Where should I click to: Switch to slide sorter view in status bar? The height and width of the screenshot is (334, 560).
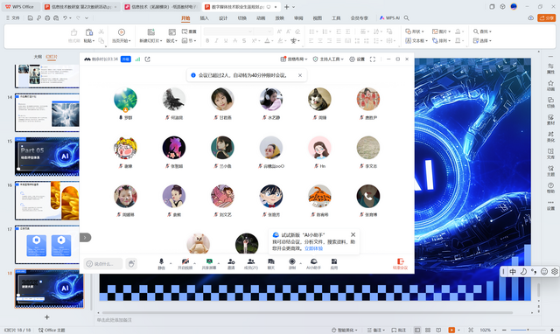428,331
